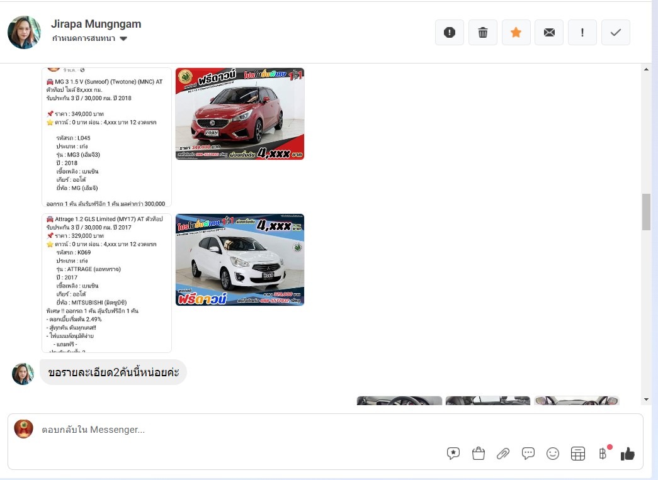658x480 pixels.
Task: Mark conversation as spam with octagon icon
Action: [450, 33]
